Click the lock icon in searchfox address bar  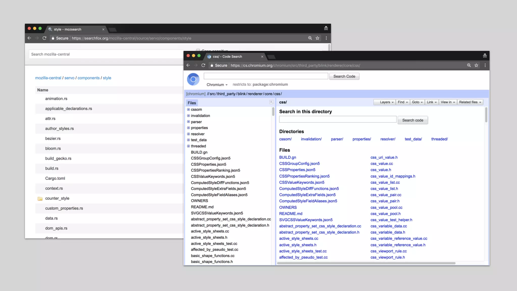pos(53,38)
